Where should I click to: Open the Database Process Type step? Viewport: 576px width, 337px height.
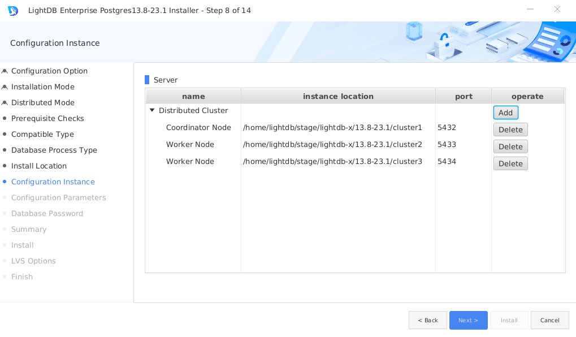tap(54, 150)
